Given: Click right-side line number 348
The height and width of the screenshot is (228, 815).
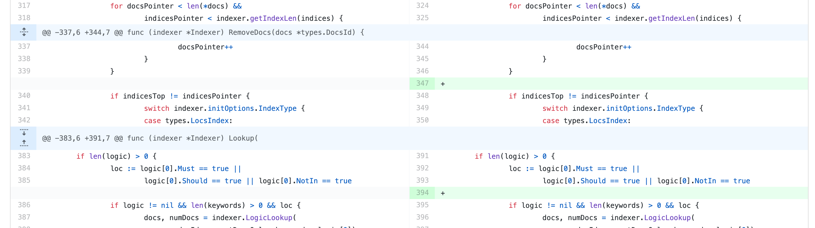Looking at the screenshot, I should (422, 96).
